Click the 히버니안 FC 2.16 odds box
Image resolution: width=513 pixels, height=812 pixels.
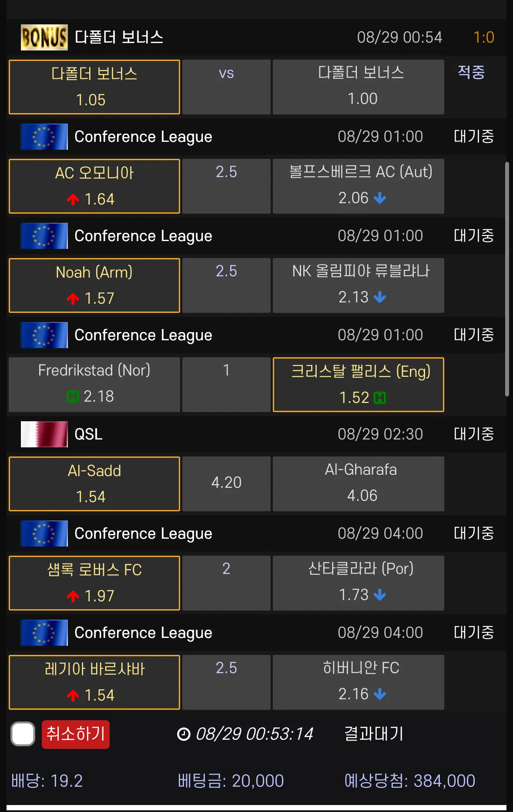[358, 682]
